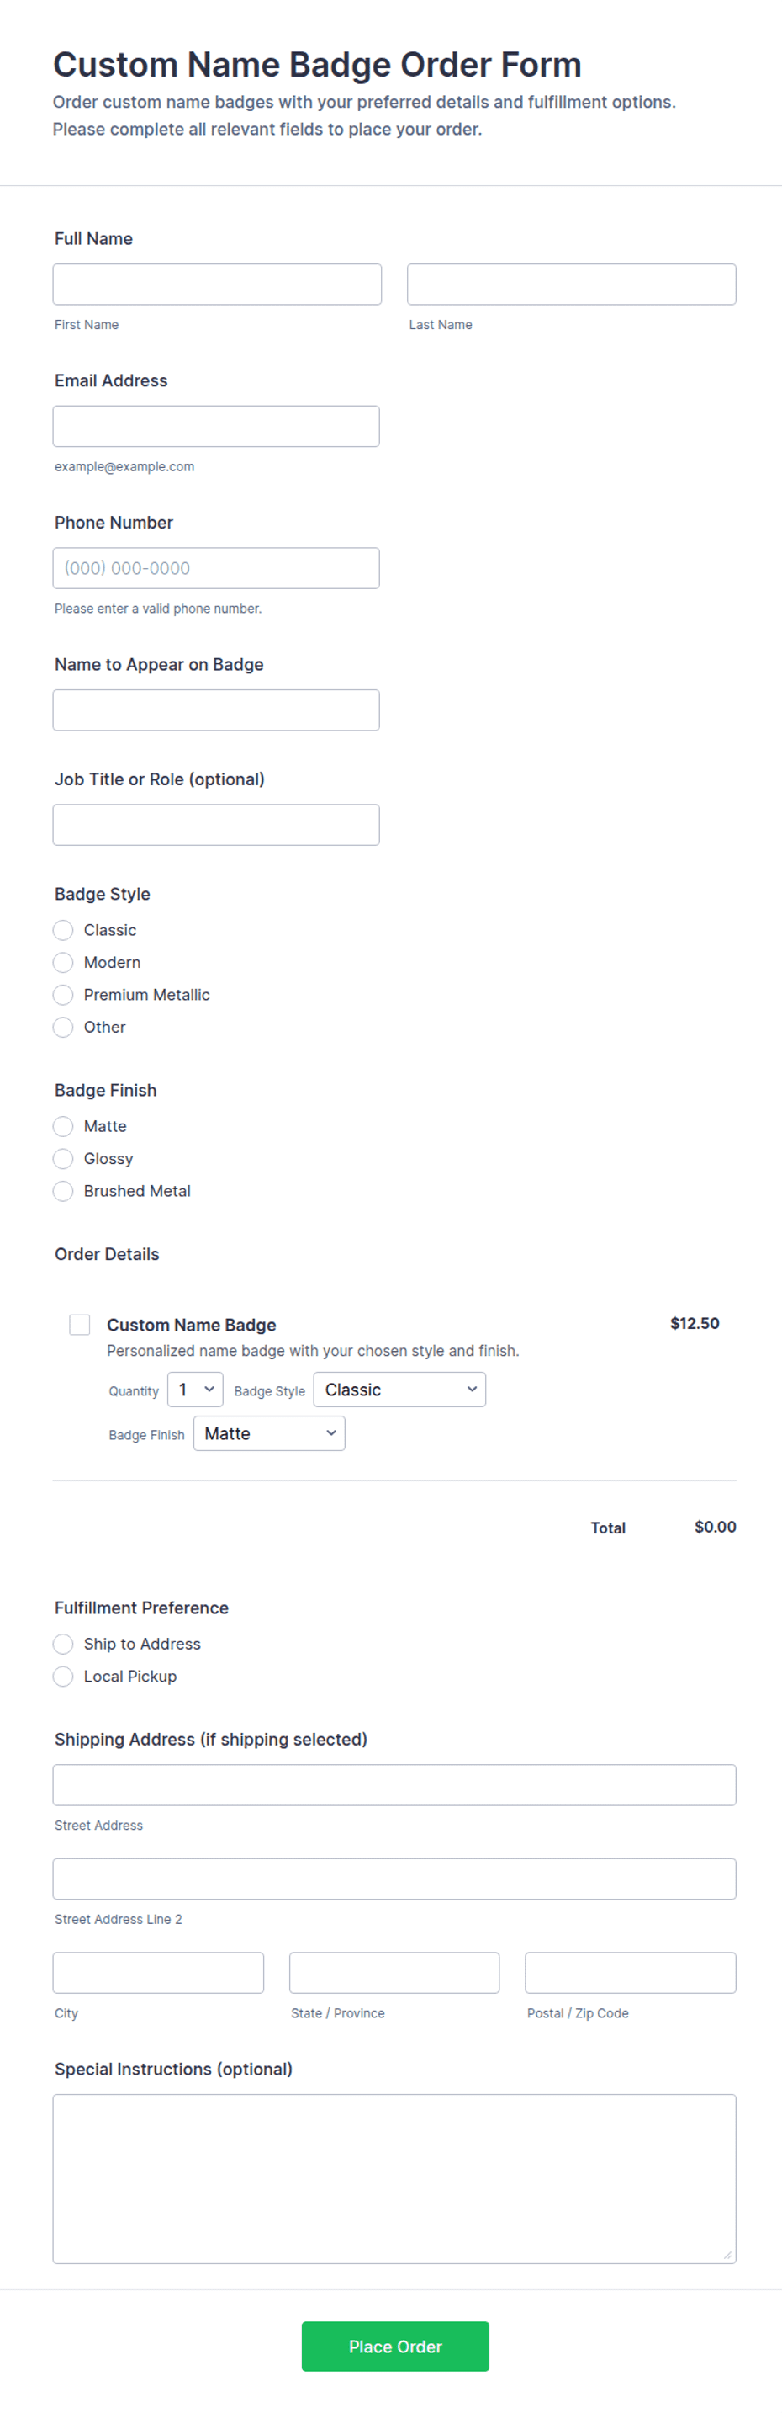Image resolution: width=782 pixels, height=2413 pixels.
Task: Click the First Name input field
Action: (x=217, y=284)
